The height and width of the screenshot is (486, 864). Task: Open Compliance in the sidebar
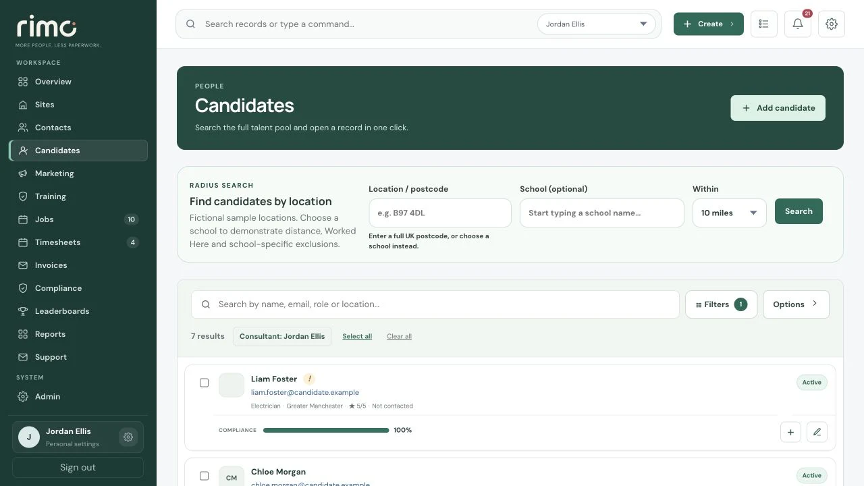(78, 288)
